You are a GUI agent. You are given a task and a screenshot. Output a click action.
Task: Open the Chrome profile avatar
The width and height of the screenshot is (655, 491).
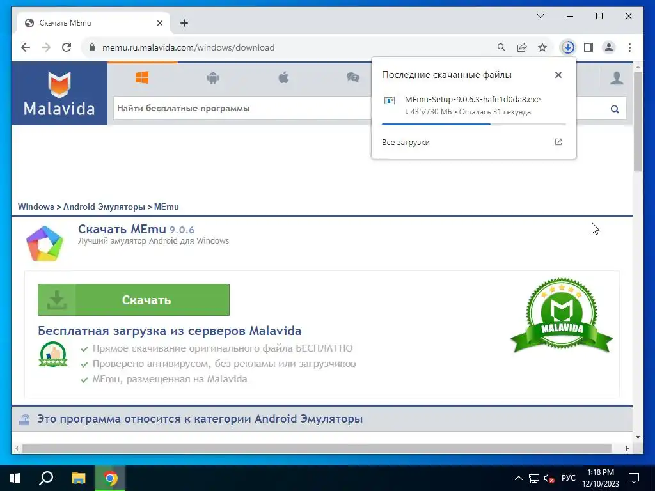point(609,47)
